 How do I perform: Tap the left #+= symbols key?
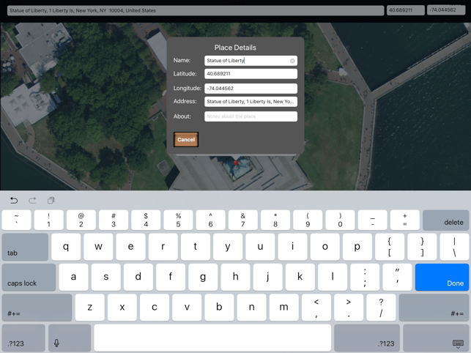(x=37, y=308)
